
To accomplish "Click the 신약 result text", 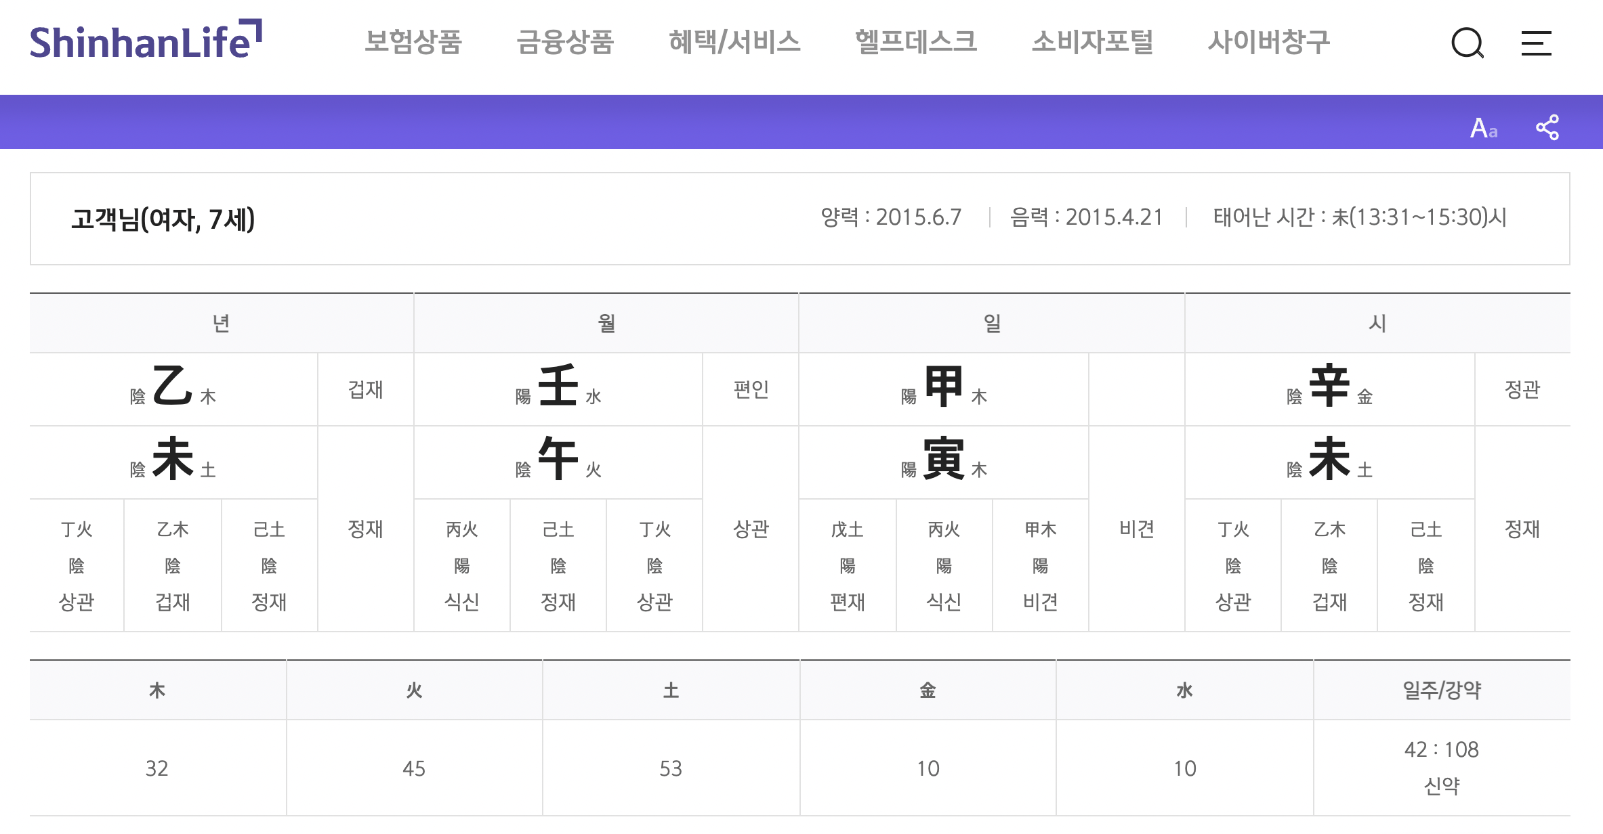I will (1441, 786).
